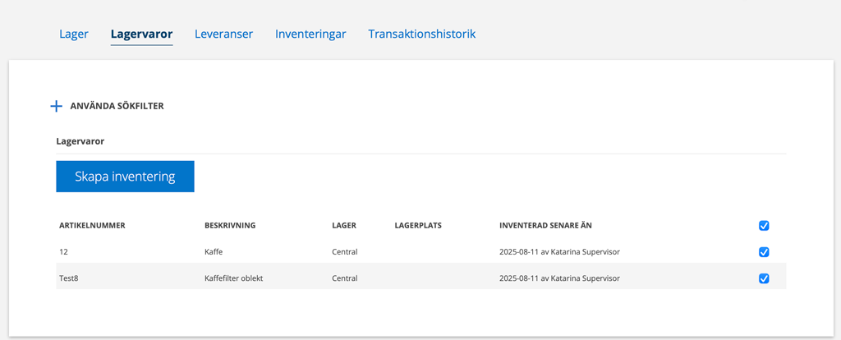Image resolution: width=841 pixels, height=340 pixels.
Task: Sort by the Artikelnummer column header
Action: (92, 225)
